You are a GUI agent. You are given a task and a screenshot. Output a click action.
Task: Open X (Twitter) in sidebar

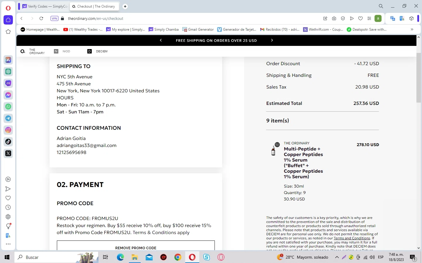(x=8, y=153)
